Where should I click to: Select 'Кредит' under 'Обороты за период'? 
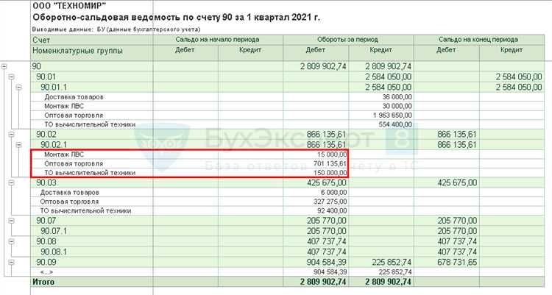(381, 50)
